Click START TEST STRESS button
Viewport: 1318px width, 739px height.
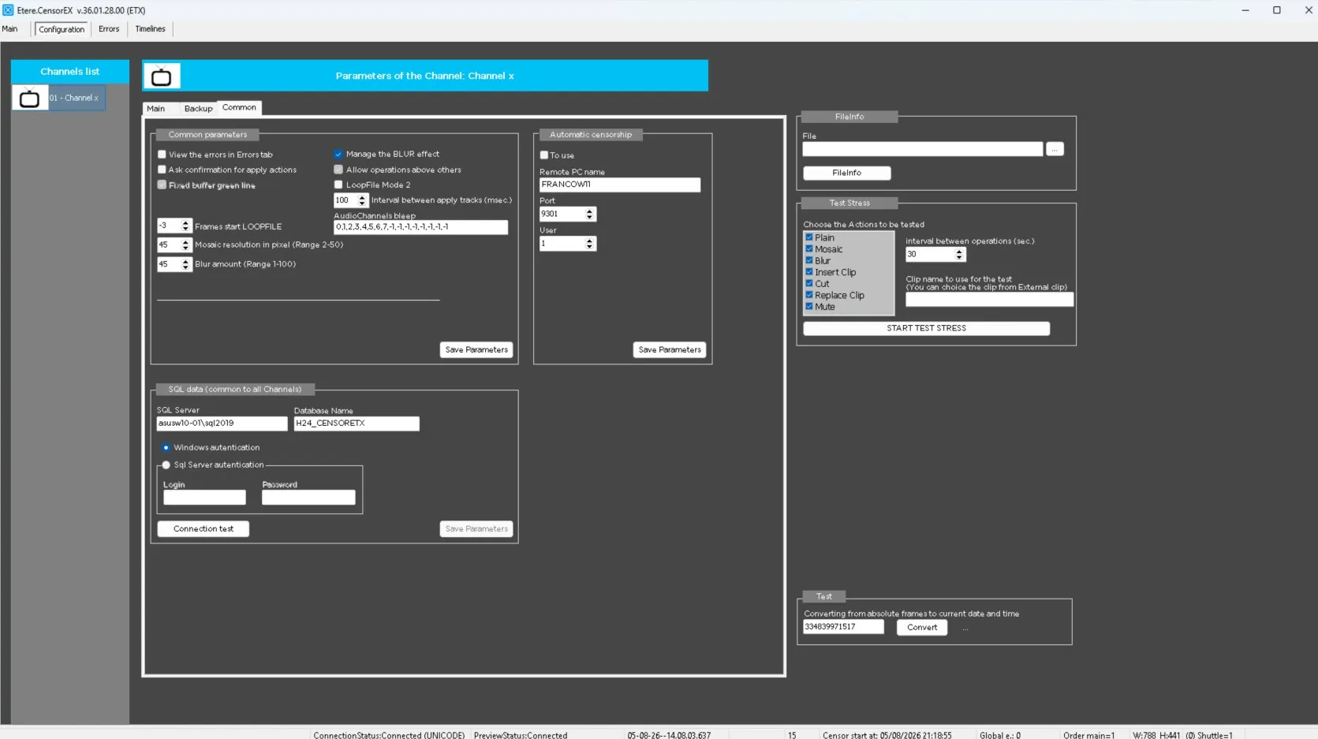[927, 329]
